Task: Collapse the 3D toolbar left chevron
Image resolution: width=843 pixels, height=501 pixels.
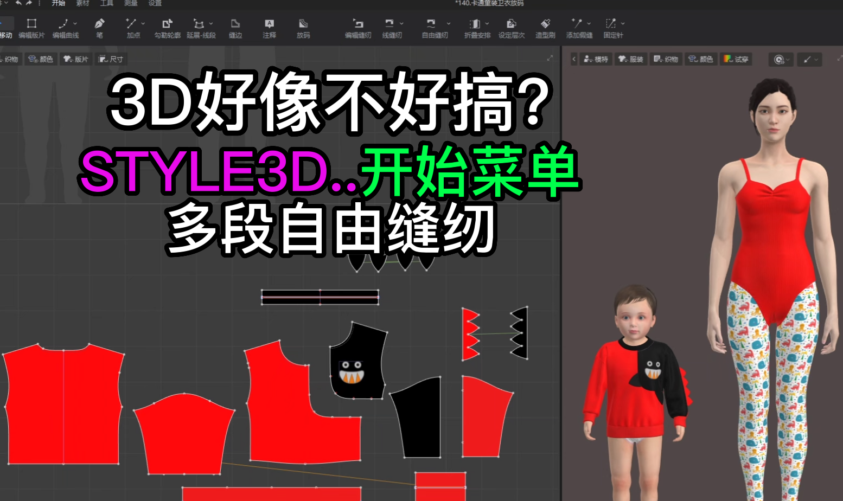Action: point(574,59)
